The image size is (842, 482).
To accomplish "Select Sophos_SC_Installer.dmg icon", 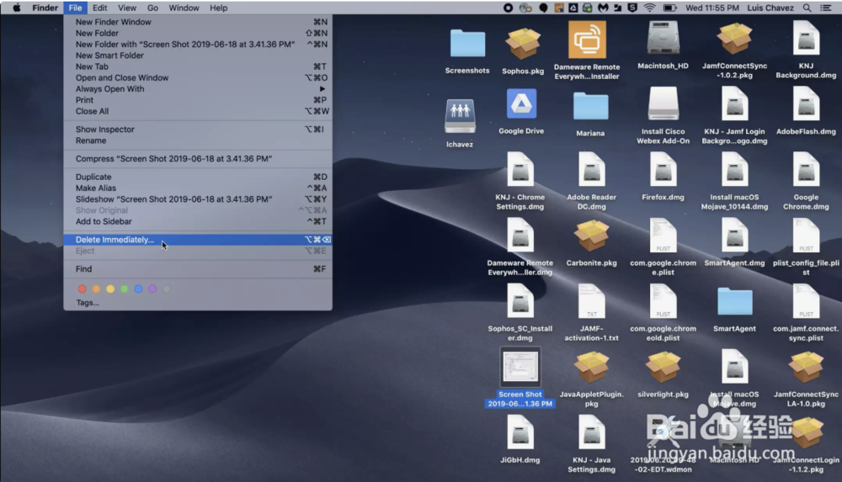I will tap(520, 302).
